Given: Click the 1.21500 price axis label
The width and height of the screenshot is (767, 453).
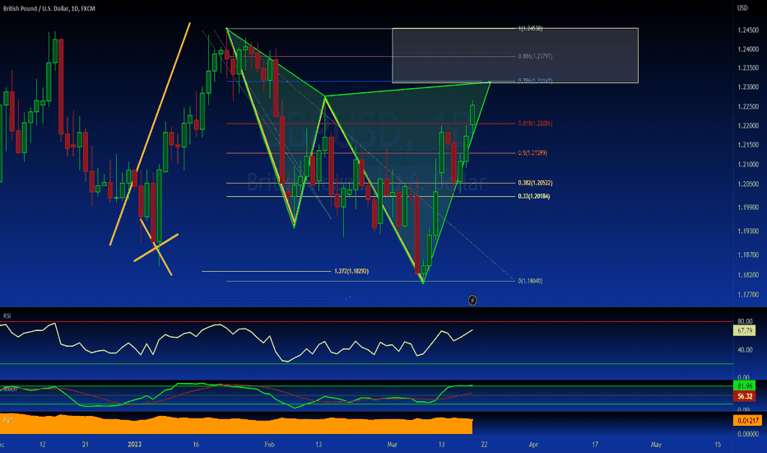Looking at the screenshot, I should click(748, 145).
